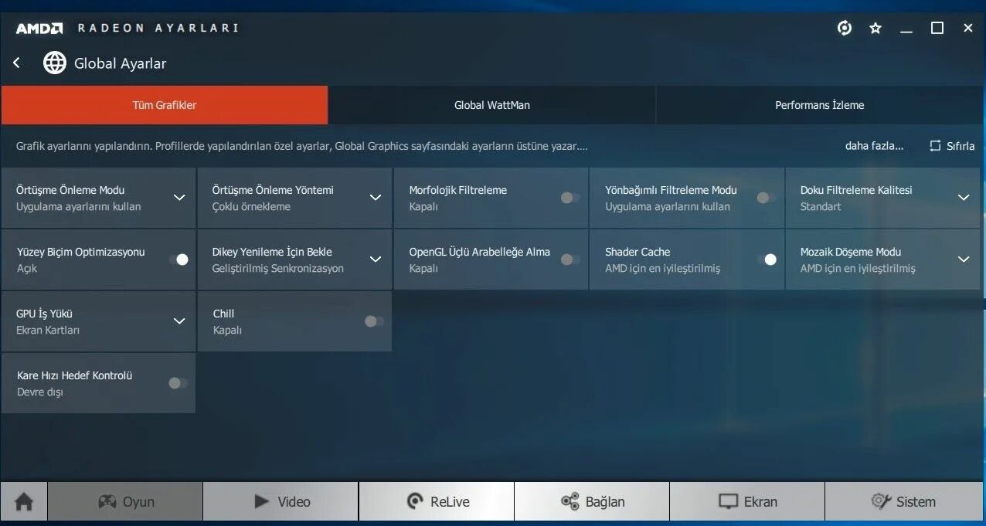Switch to Performans İzleme tab
Viewport: 986px width, 526px height.
pyautogui.click(x=820, y=105)
